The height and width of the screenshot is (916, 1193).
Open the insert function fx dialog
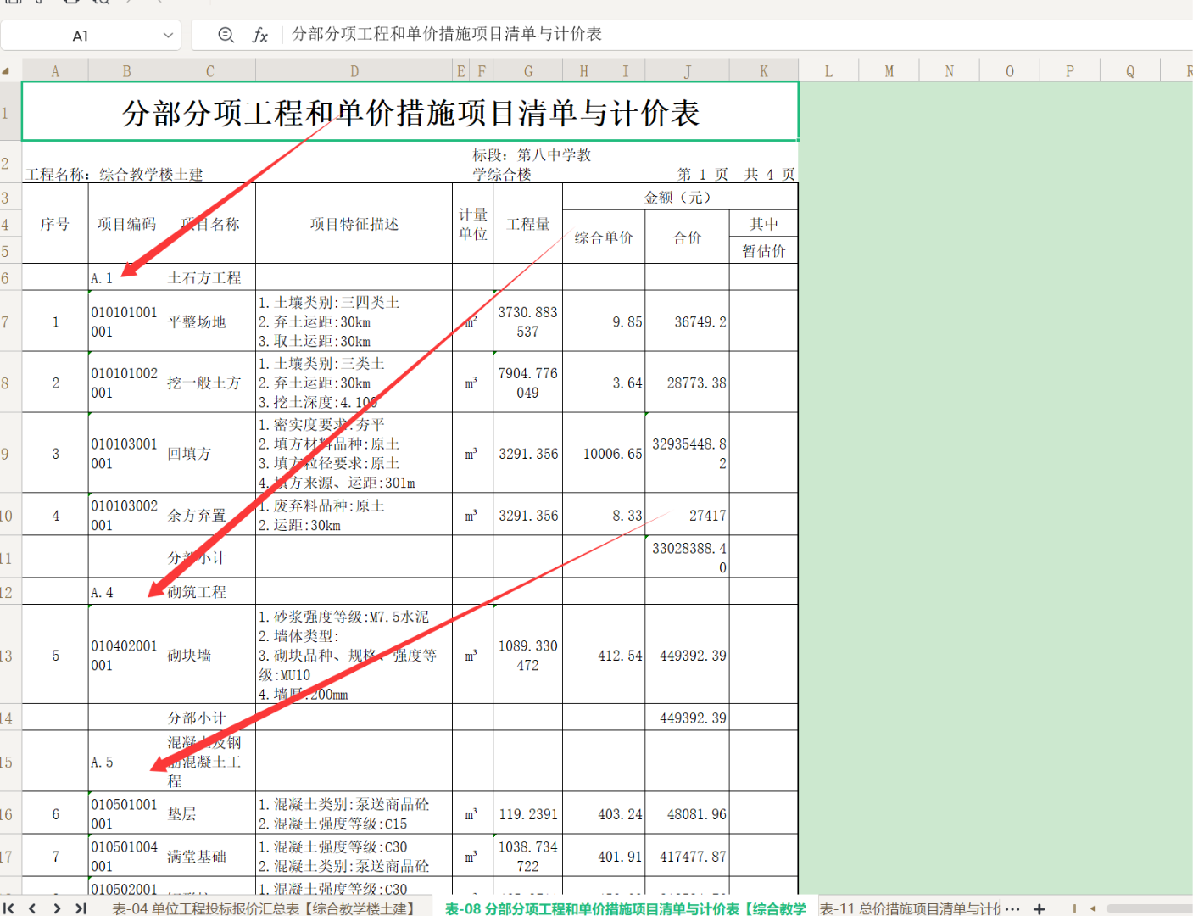coord(259,35)
